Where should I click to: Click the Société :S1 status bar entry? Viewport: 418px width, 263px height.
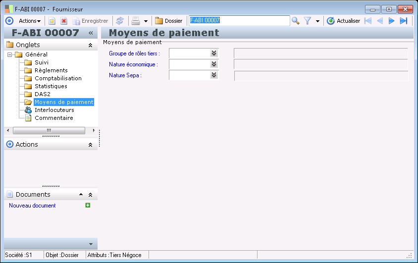point(18,255)
